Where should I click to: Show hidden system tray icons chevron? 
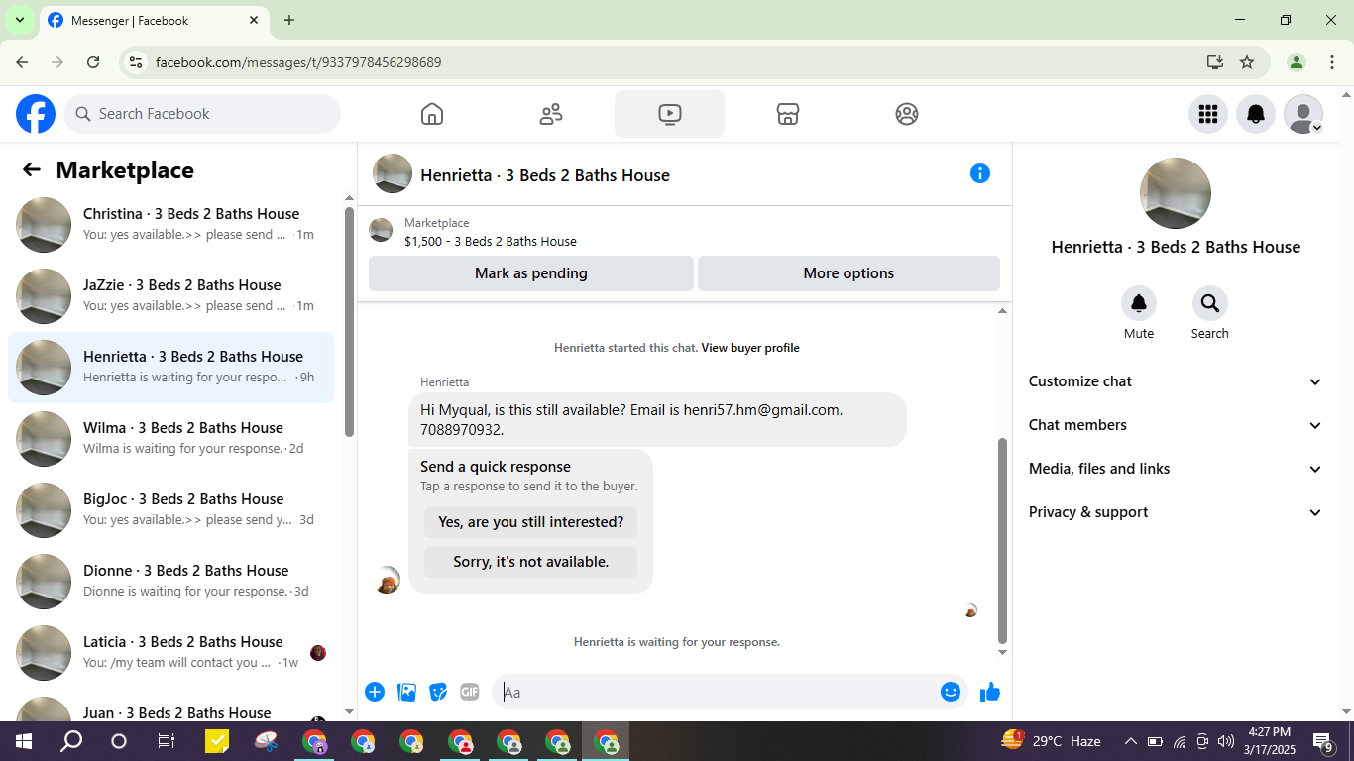1130,741
